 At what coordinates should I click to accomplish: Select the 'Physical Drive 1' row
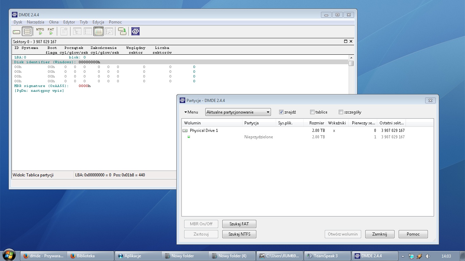click(308, 130)
